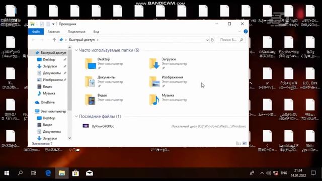
Task: Switch input language from ENG
Action: (x=284, y=173)
